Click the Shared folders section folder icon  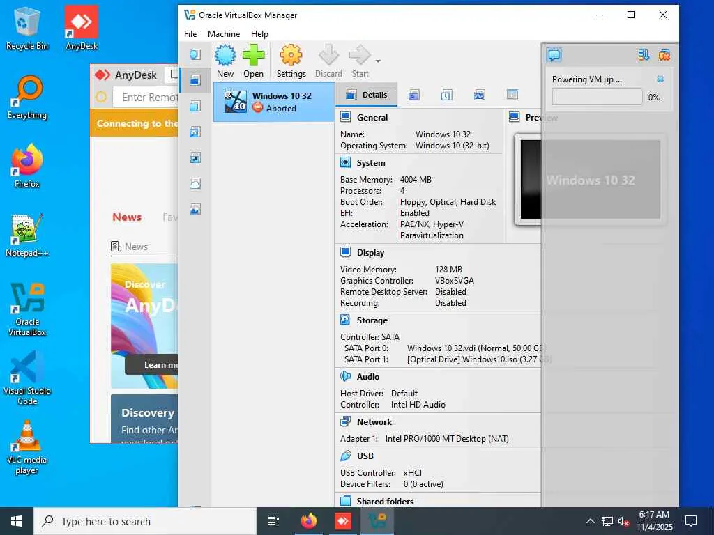346,501
